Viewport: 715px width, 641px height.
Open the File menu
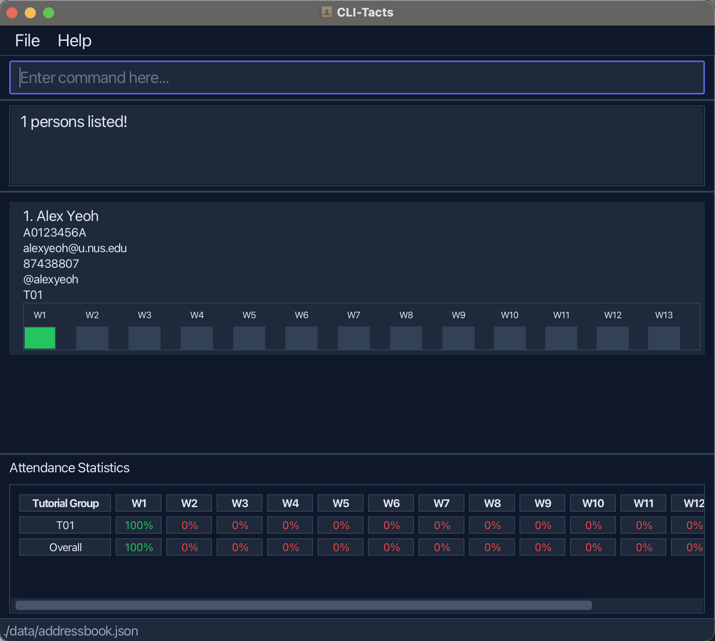pyautogui.click(x=27, y=40)
